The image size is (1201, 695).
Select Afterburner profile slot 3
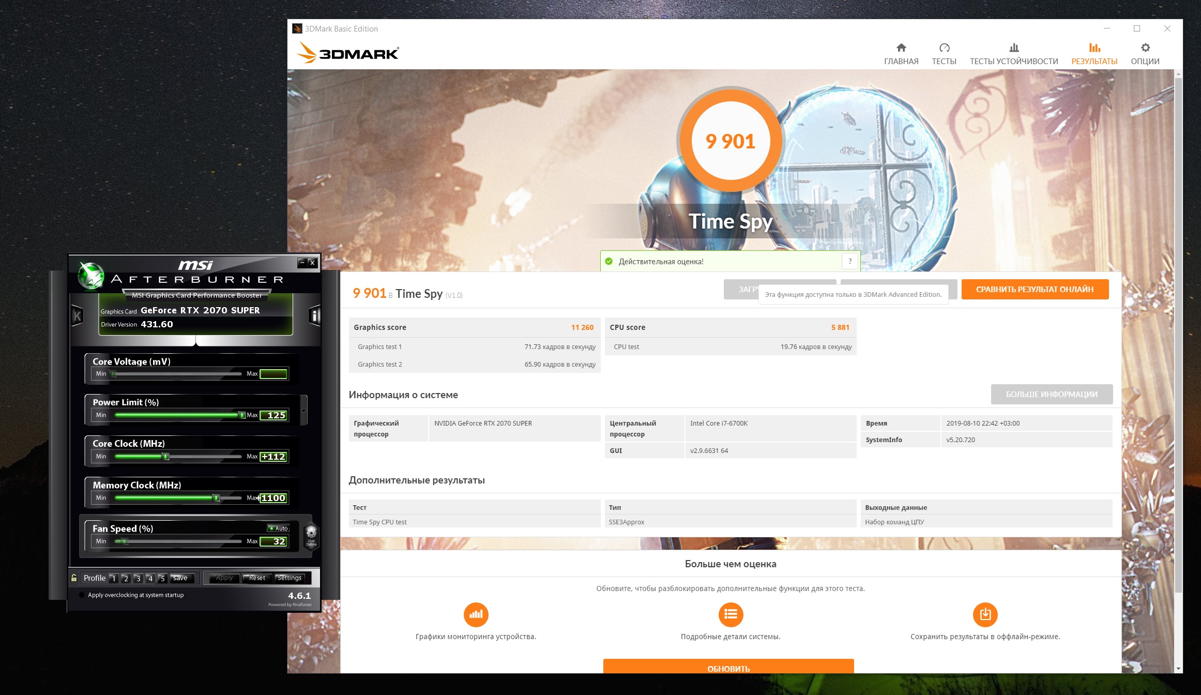pyautogui.click(x=138, y=578)
